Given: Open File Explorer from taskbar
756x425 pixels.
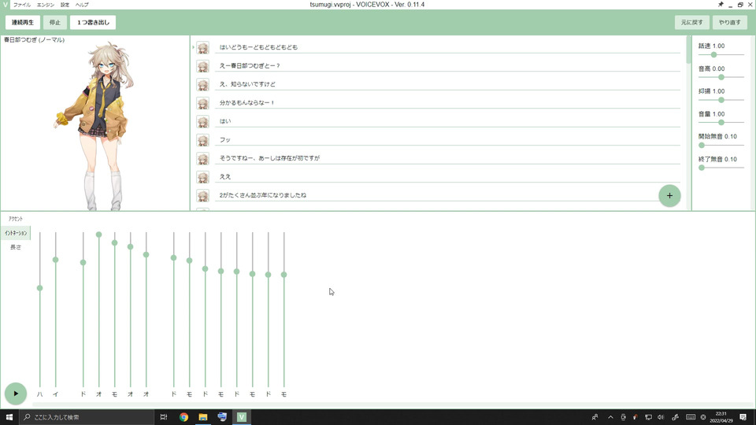Looking at the screenshot, I should (x=203, y=417).
